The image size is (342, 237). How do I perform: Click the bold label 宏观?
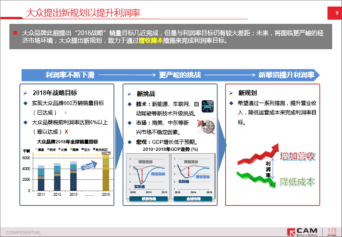click(141, 142)
